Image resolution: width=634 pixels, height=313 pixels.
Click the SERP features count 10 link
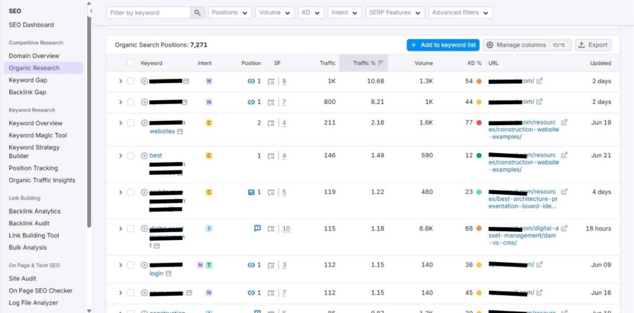tap(286, 229)
